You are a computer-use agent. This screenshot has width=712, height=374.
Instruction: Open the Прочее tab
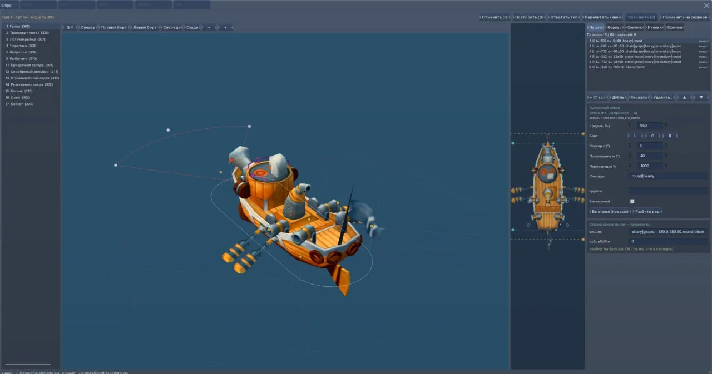point(675,27)
